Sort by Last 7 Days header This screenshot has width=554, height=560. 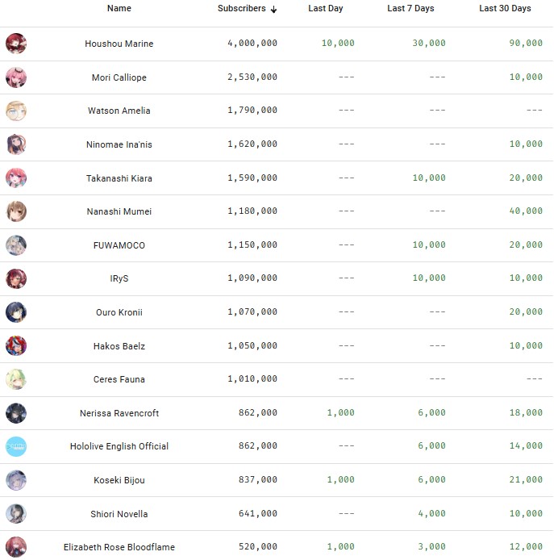pos(410,8)
